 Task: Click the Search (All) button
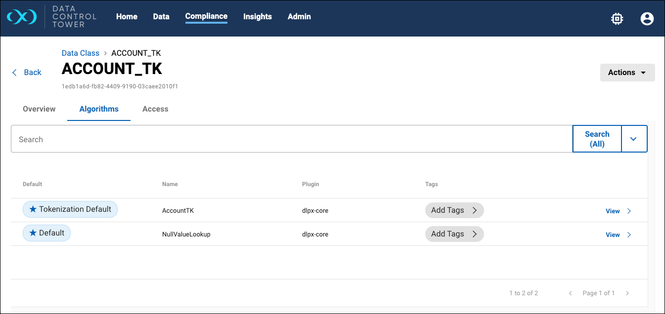597,139
